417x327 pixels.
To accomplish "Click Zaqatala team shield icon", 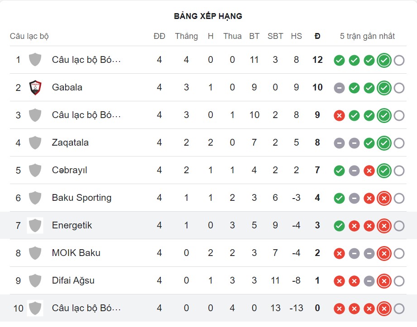I will coord(35,142).
